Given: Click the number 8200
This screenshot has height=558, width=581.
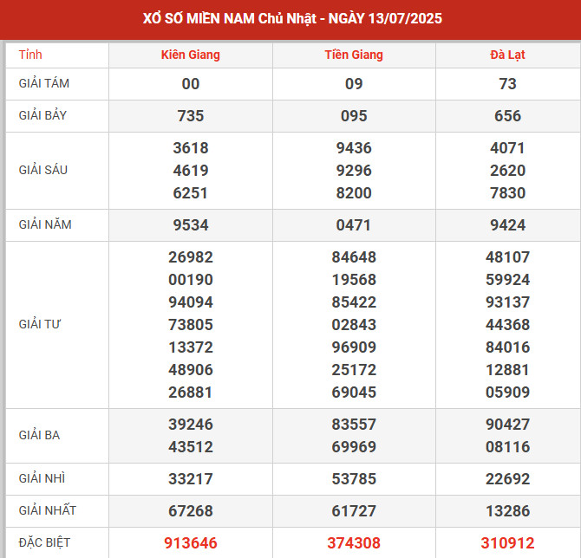Looking at the screenshot, I should click(354, 193).
